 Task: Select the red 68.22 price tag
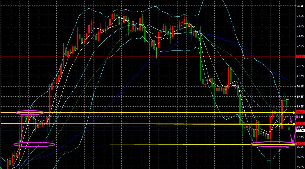coord(300,124)
